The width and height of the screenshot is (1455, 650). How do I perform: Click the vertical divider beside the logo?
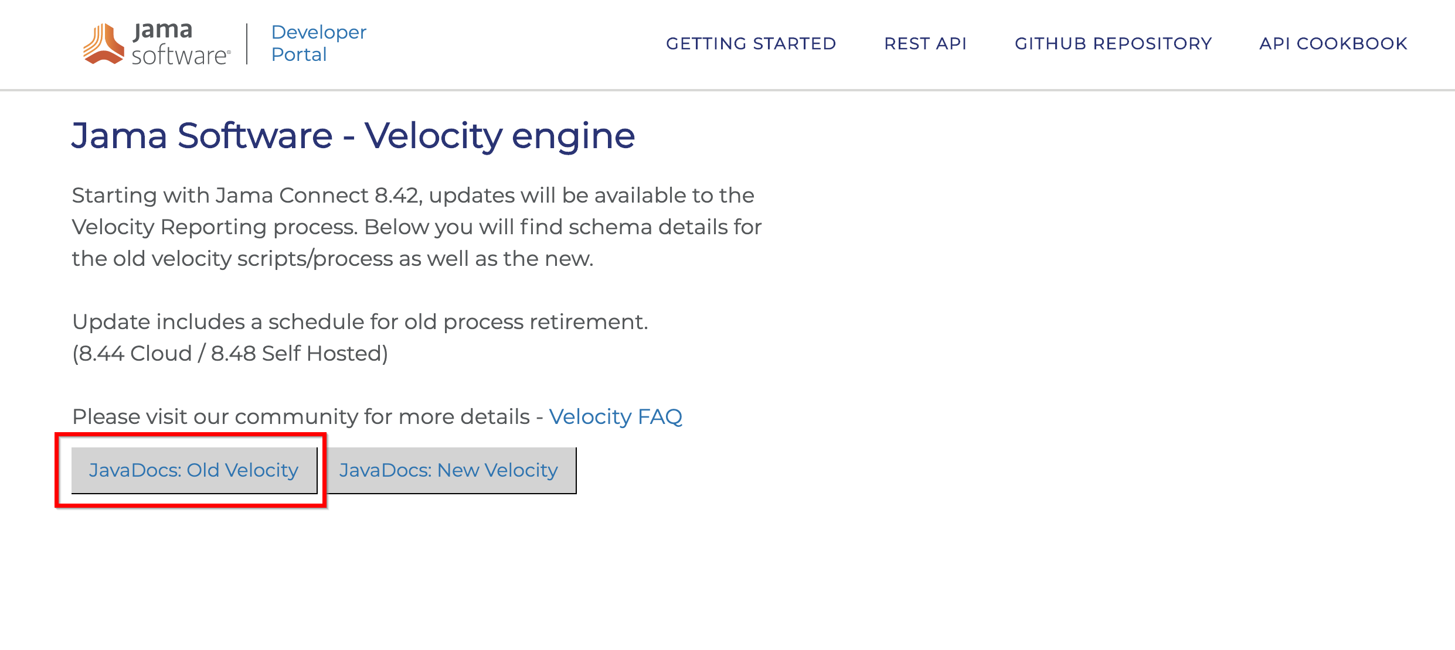[x=247, y=44]
